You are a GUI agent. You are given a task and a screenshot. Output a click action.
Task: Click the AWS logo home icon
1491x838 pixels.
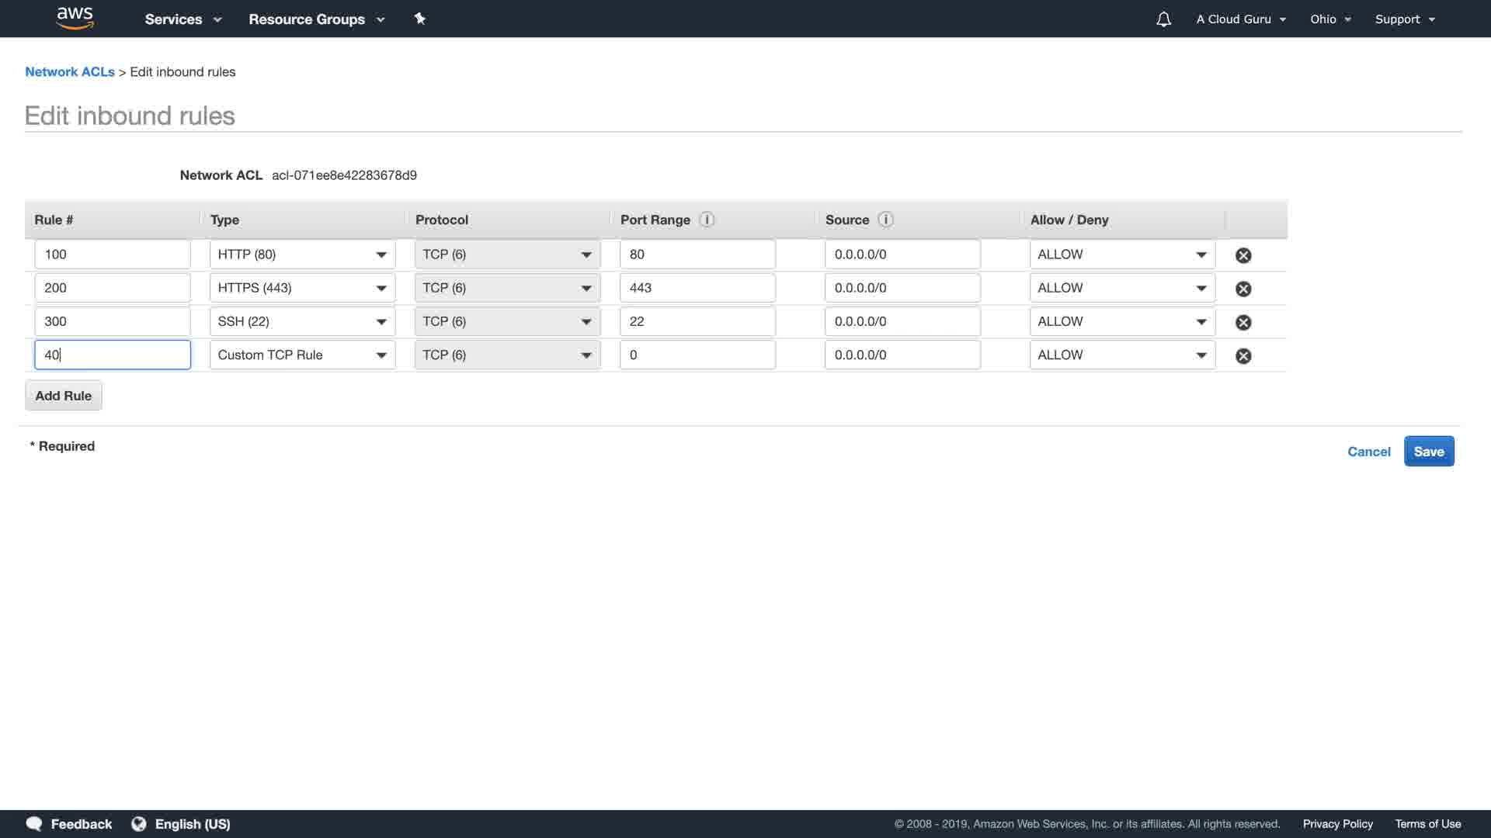point(75,18)
